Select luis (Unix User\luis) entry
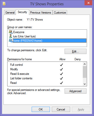The width and height of the screenshot is (94, 116). (24, 36)
